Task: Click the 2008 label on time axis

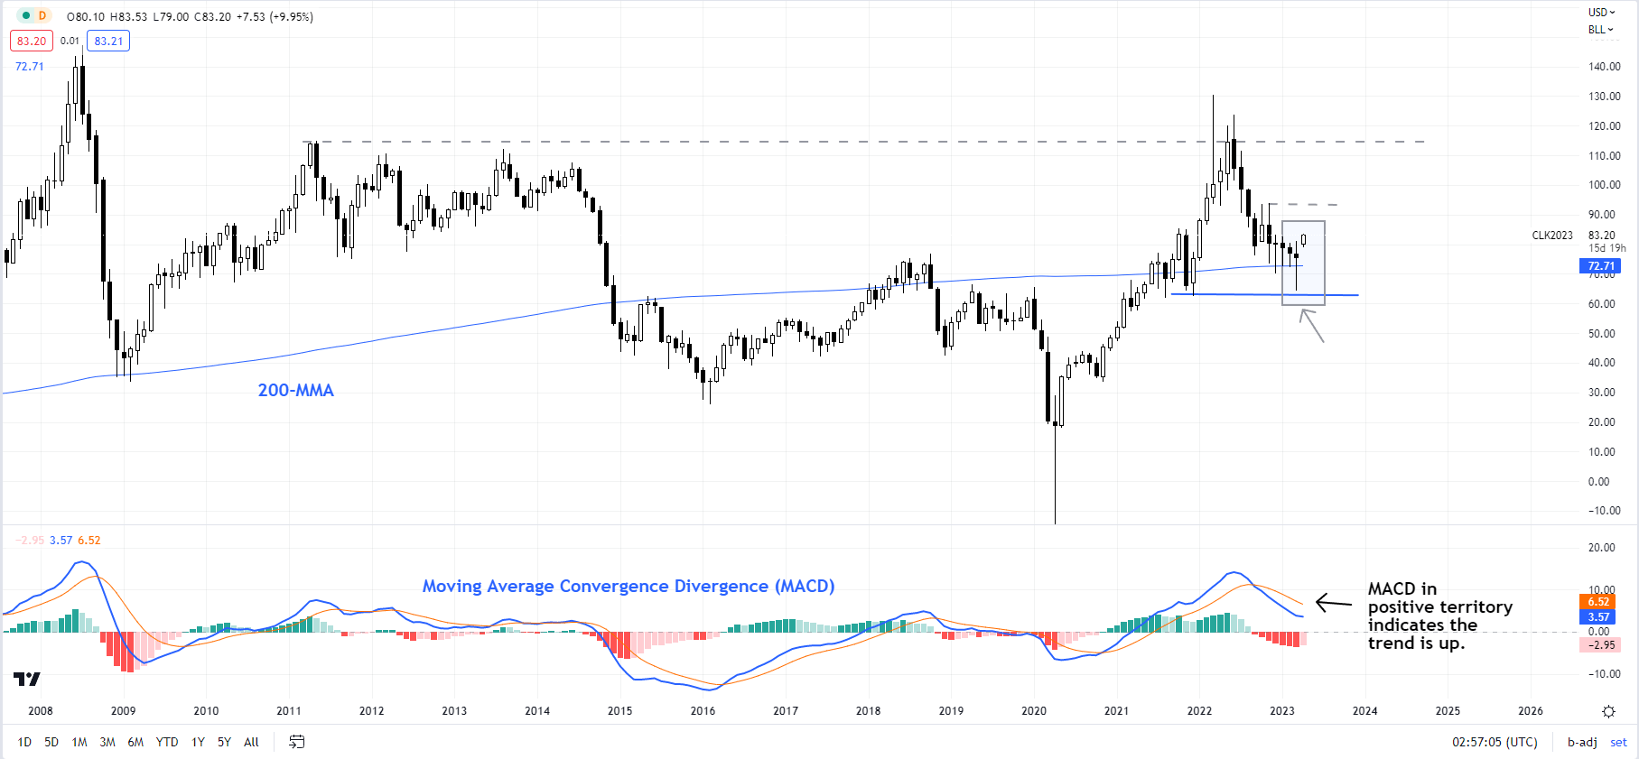Action: click(41, 711)
